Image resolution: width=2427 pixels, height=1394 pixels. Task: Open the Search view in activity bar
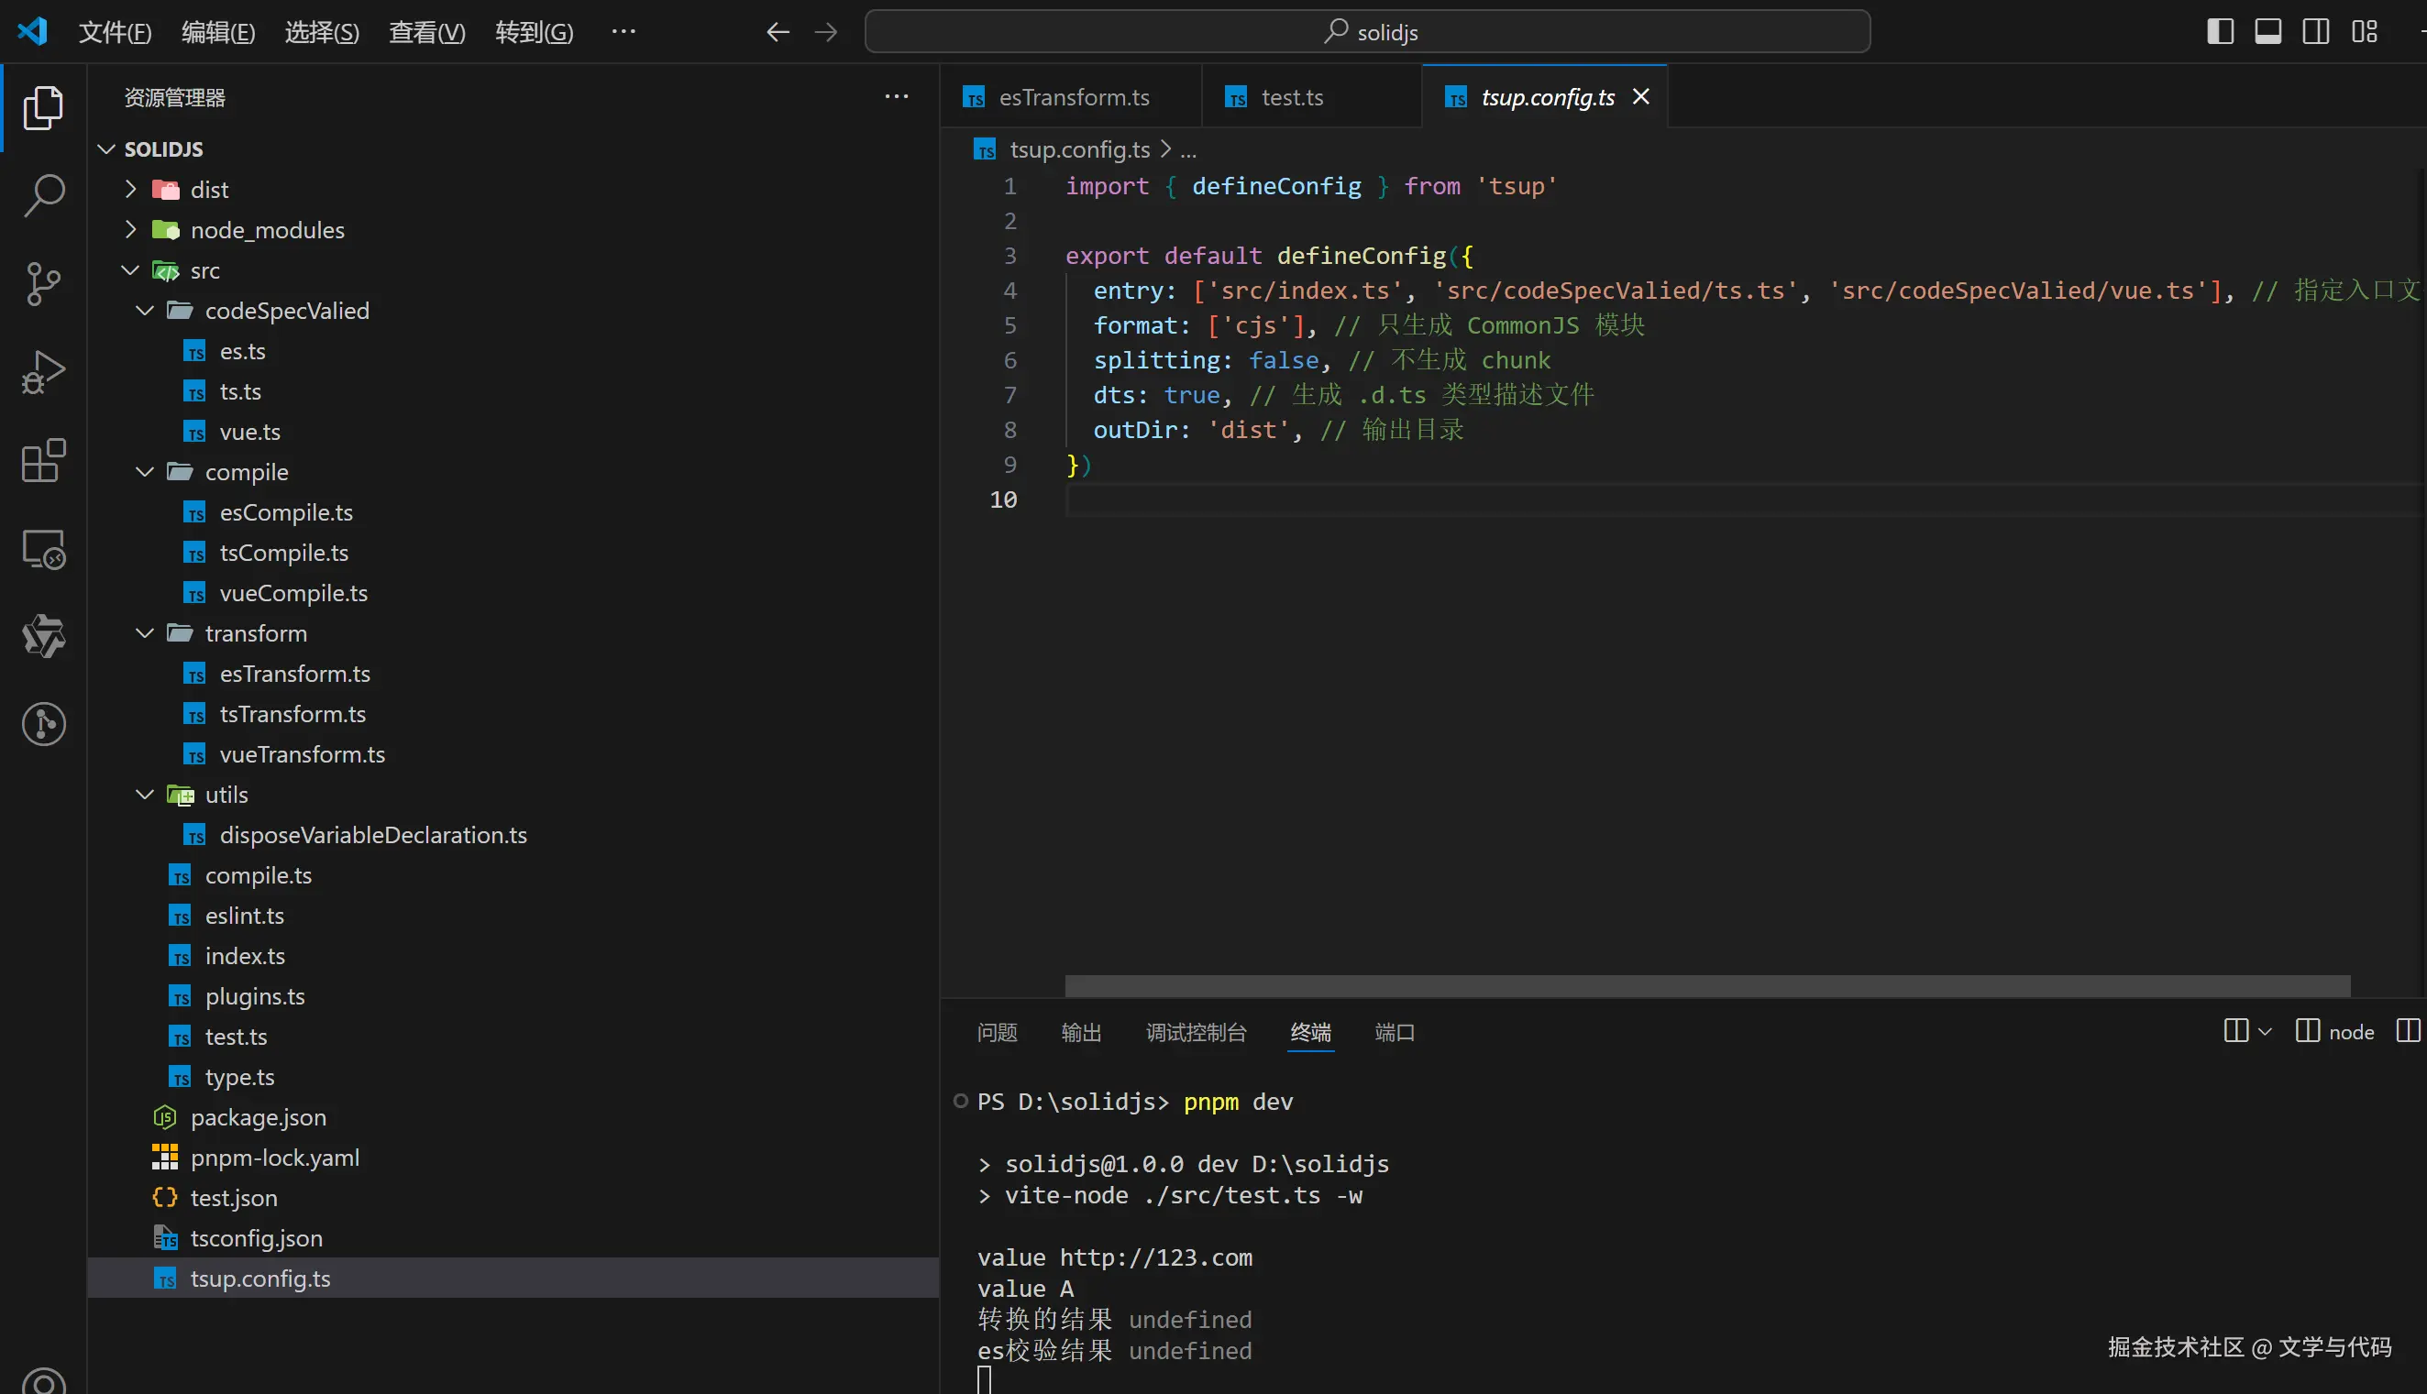(x=43, y=195)
